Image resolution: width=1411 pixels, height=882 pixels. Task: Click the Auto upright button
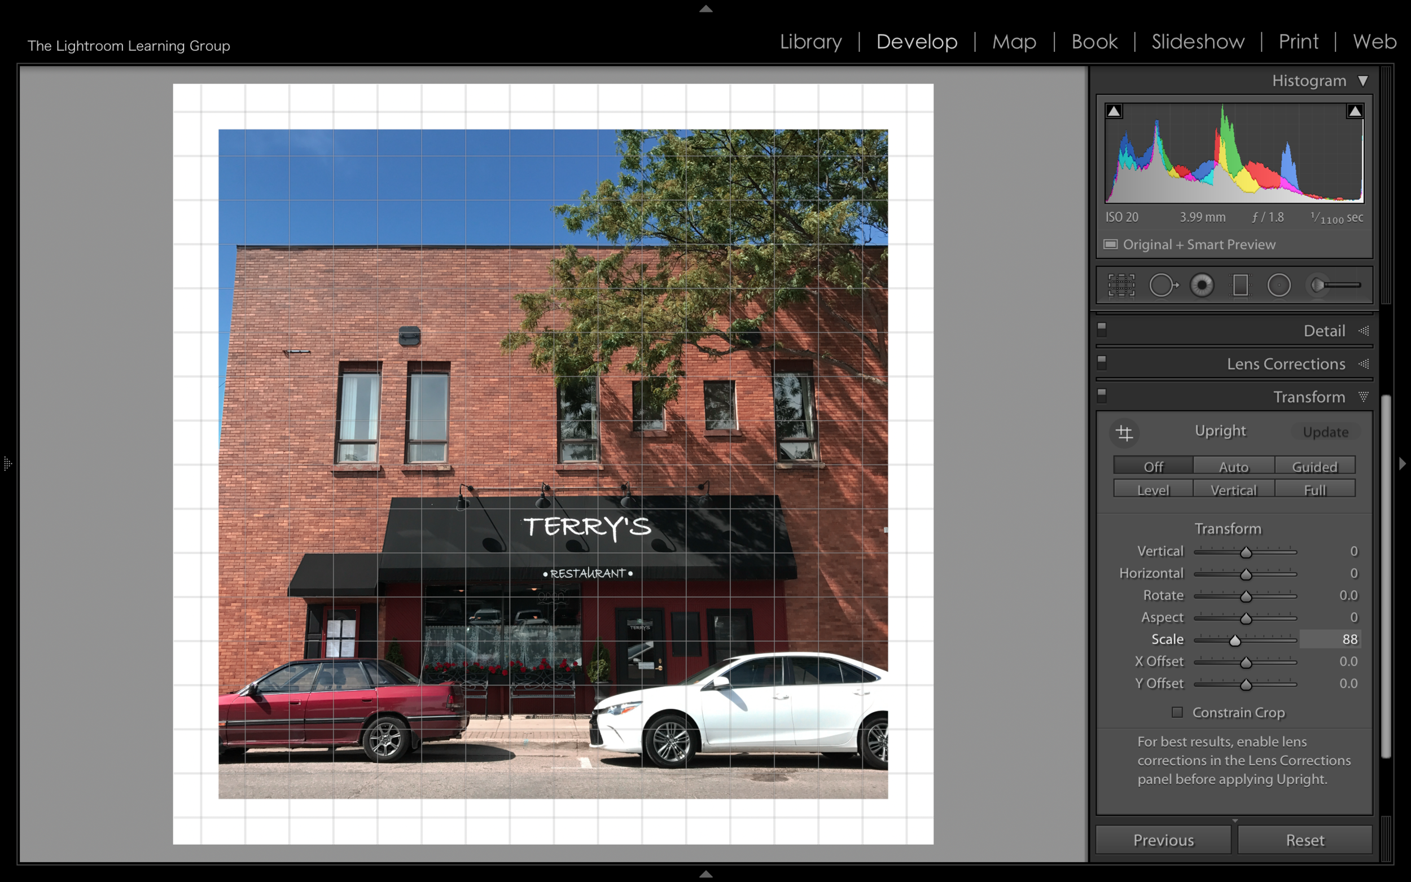[1233, 467]
